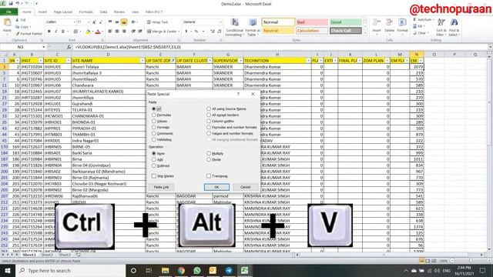Open Telegram from the taskbar
493x277 pixels.
click(229, 270)
